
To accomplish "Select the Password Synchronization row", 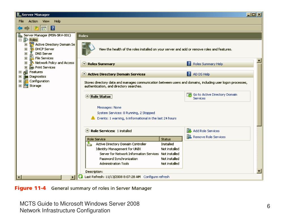I will [134, 159].
